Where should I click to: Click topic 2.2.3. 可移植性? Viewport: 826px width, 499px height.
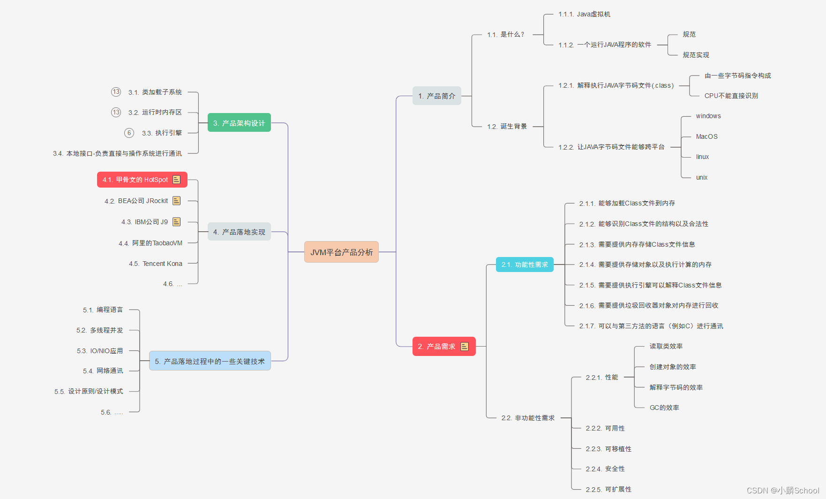click(x=608, y=449)
